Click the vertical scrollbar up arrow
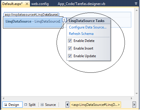 137,10
